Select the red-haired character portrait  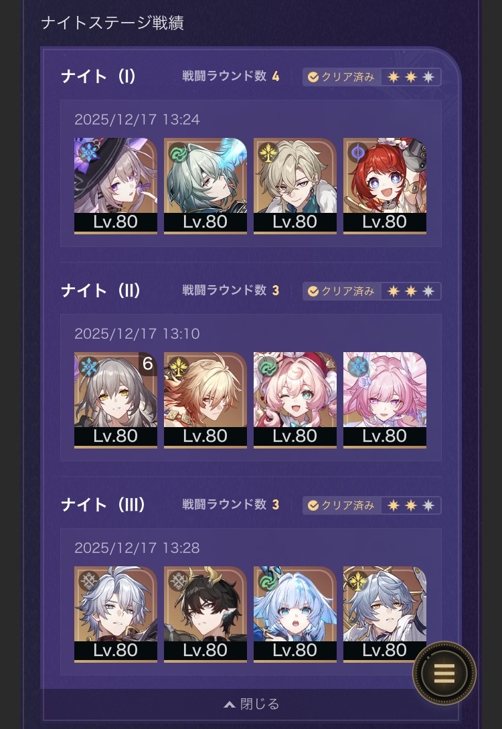tap(384, 185)
